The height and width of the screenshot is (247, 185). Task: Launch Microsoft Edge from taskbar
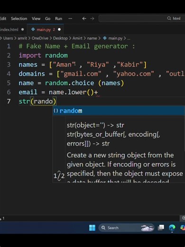tap(172, 228)
